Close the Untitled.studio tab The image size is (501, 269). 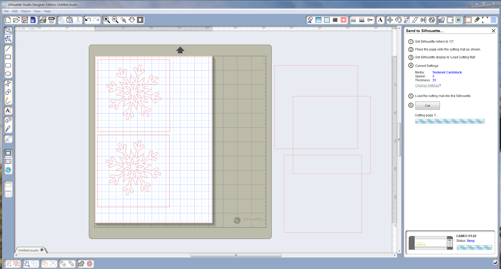coord(42,250)
